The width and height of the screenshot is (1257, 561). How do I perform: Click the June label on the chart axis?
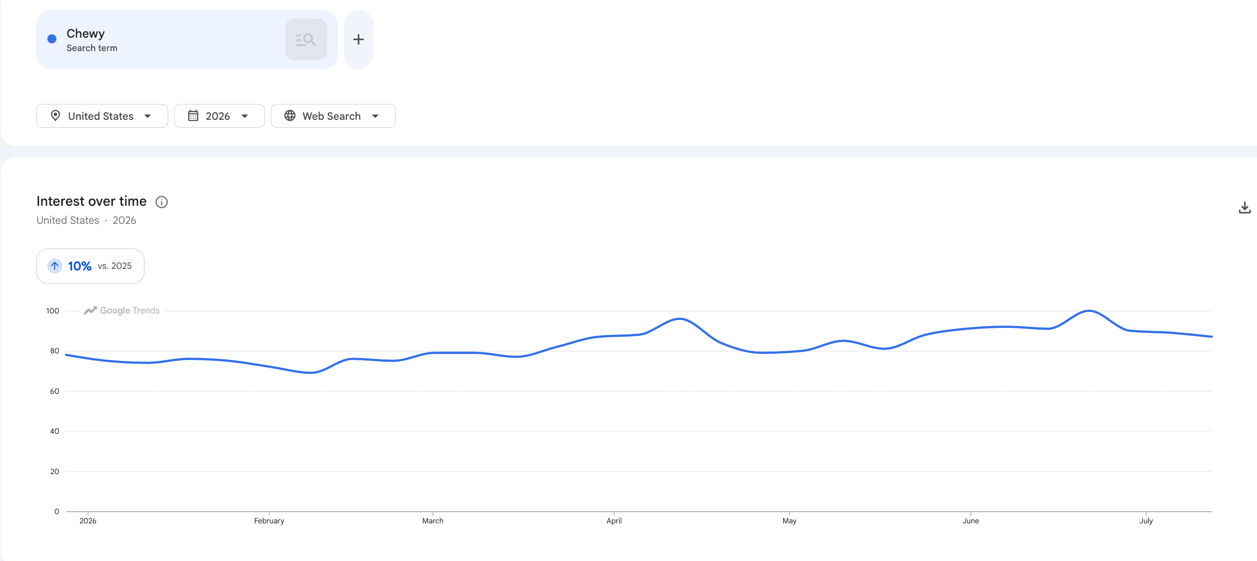click(970, 521)
